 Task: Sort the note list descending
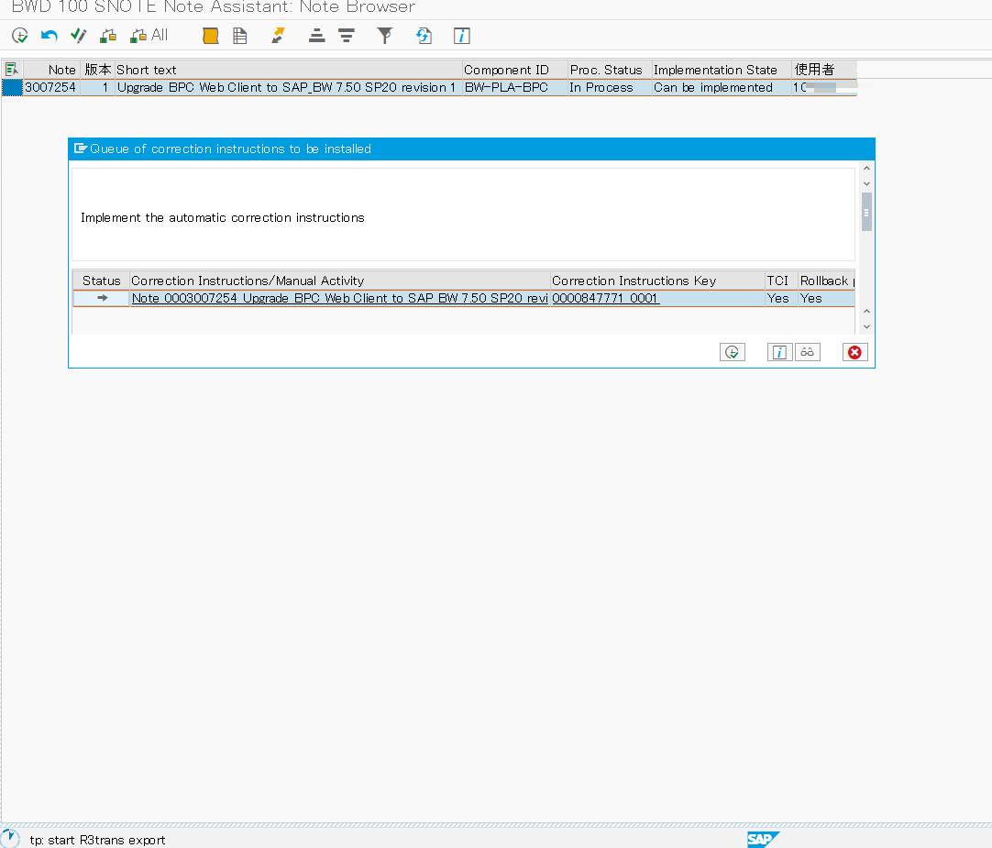click(346, 36)
